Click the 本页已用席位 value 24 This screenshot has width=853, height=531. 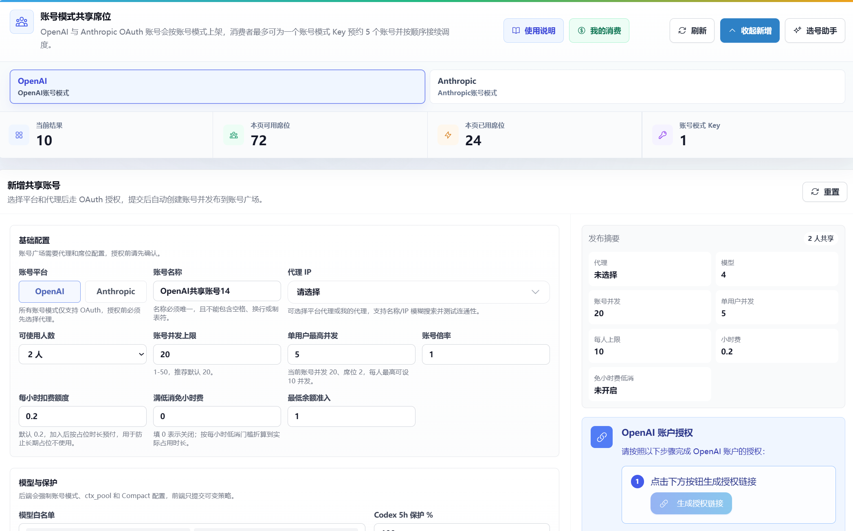point(473,140)
